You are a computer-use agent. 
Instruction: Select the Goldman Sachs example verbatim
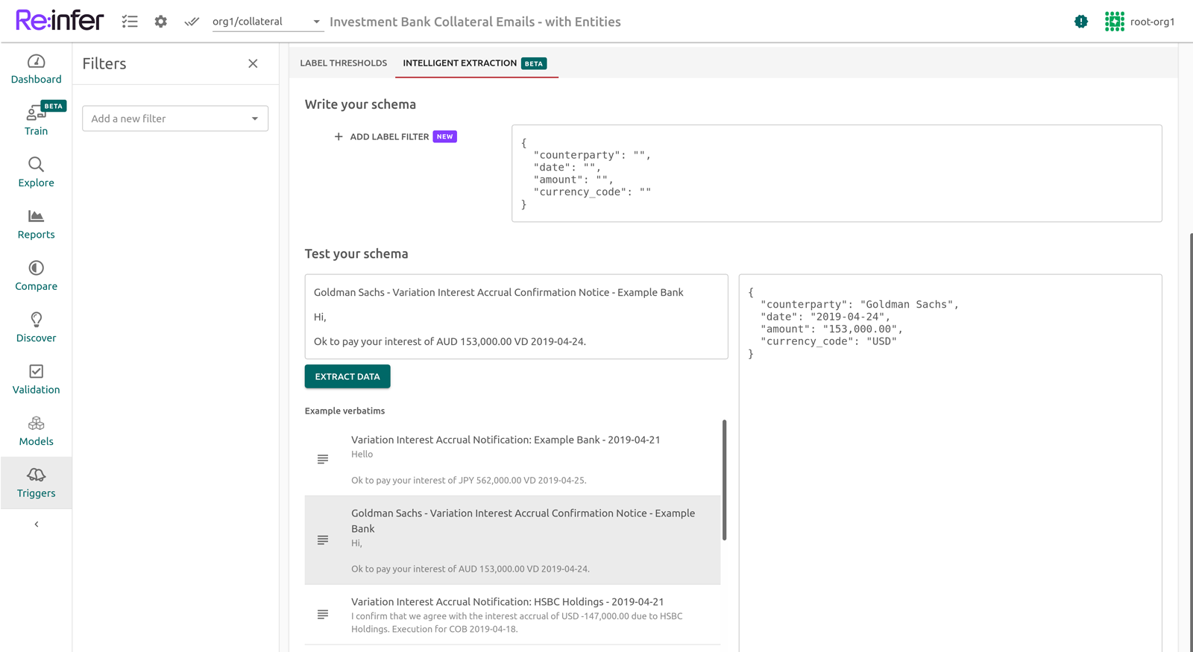pos(512,540)
